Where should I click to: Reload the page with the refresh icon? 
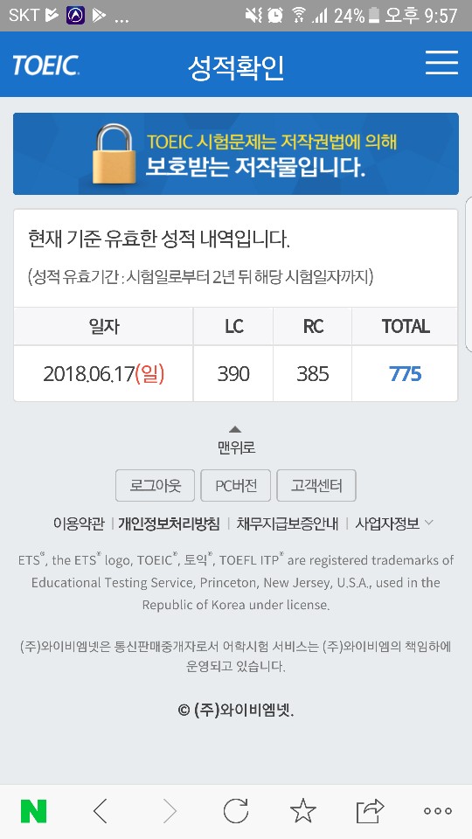point(236,811)
